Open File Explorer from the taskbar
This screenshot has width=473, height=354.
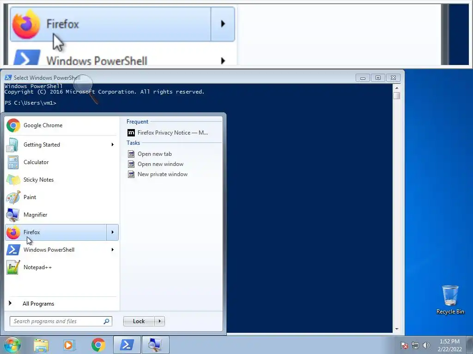pyautogui.click(x=41, y=345)
